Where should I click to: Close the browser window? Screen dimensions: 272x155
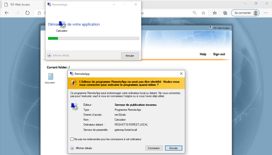coord(267,3)
